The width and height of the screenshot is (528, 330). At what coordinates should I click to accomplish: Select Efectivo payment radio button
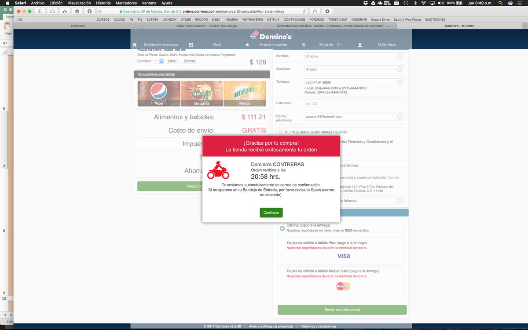[282, 228]
